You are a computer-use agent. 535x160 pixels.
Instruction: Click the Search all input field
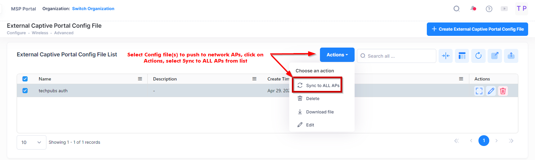(x=399, y=56)
